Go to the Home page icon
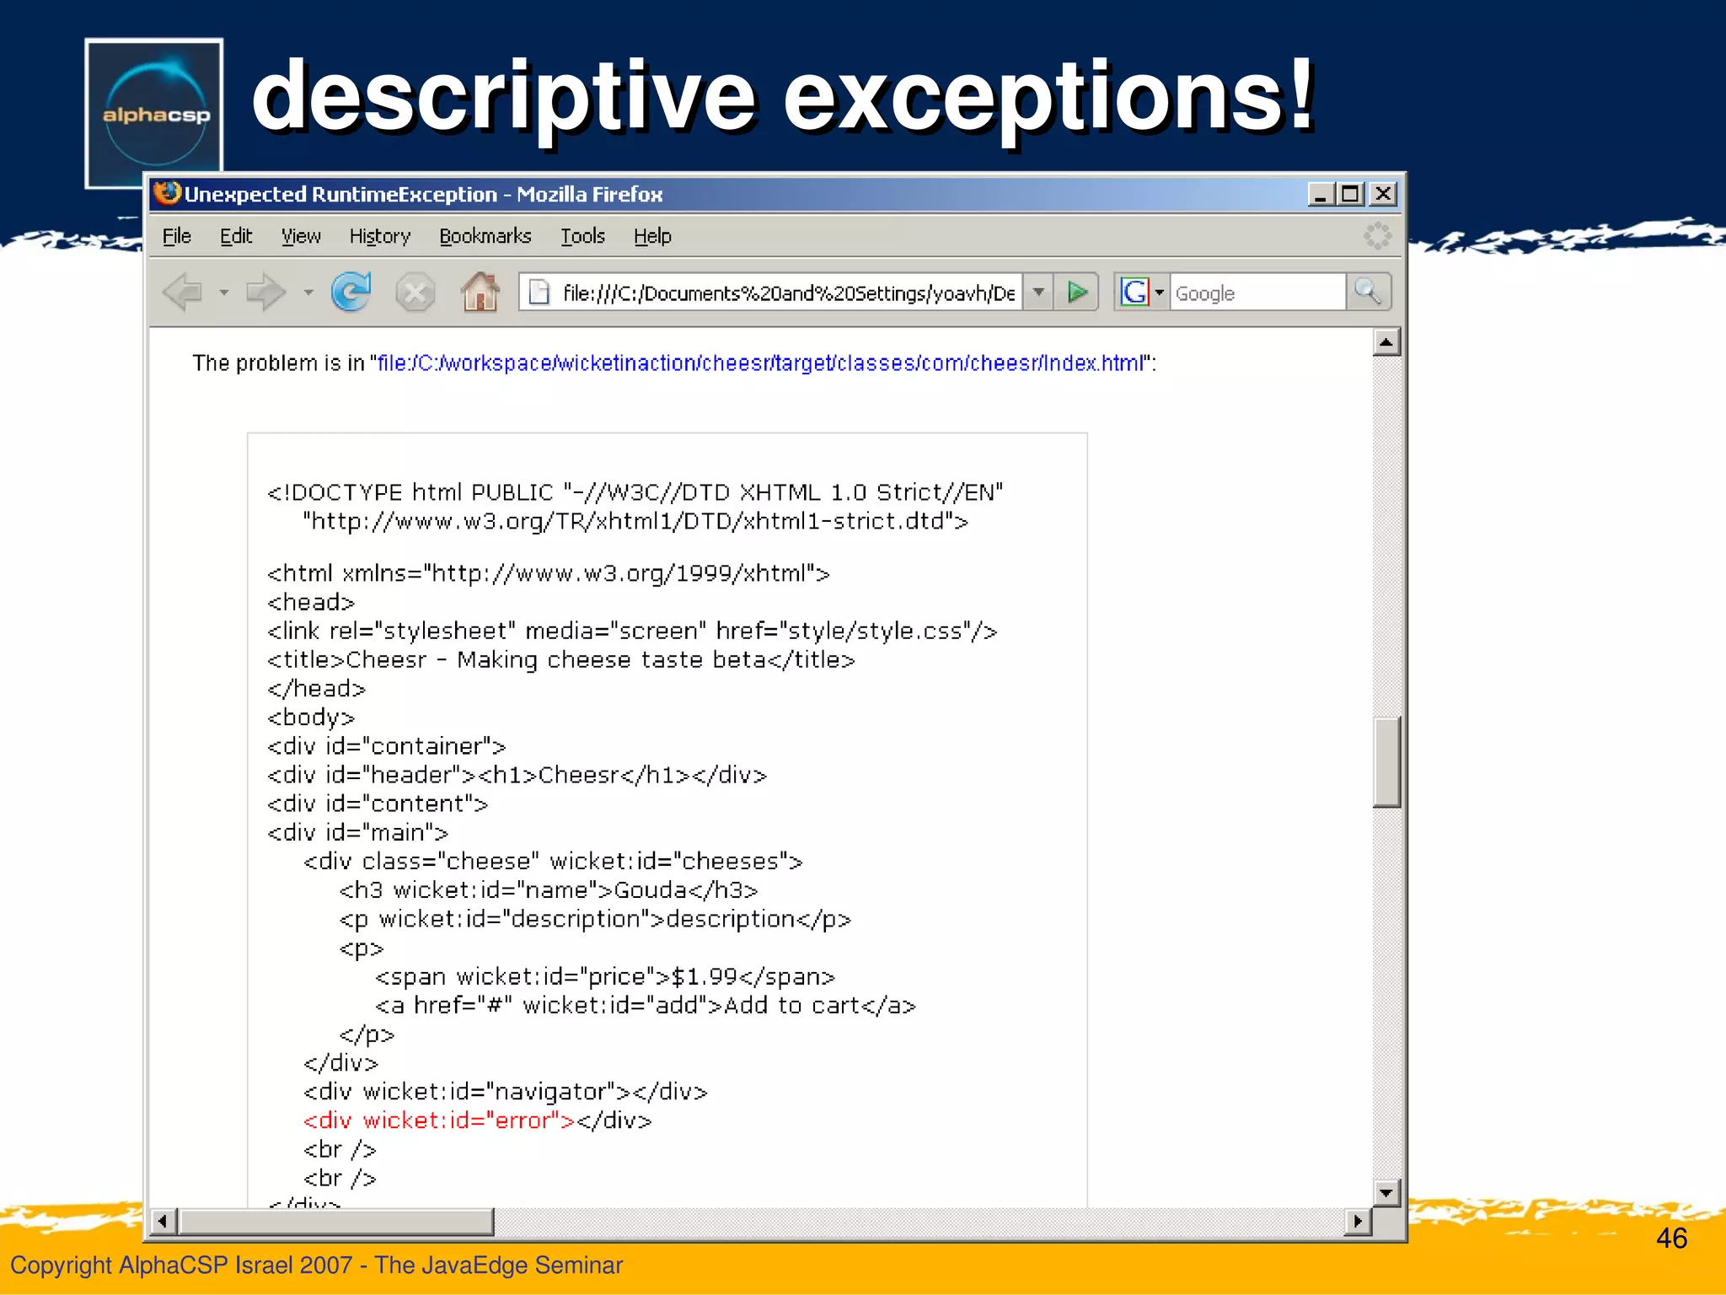This screenshot has height=1295, width=1726. tap(480, 293)
